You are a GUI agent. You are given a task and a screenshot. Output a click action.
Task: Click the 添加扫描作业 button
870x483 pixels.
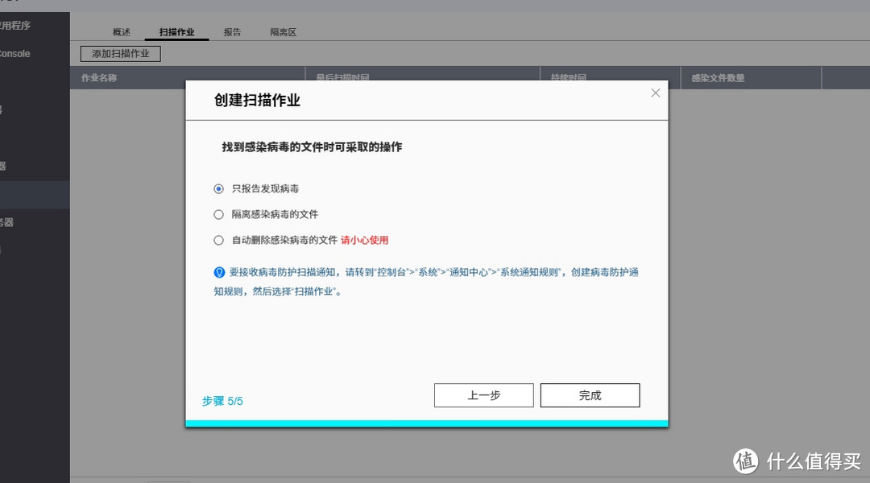[x=119, y=53]
